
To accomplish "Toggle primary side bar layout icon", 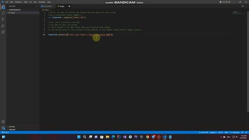I will (221, 2).
